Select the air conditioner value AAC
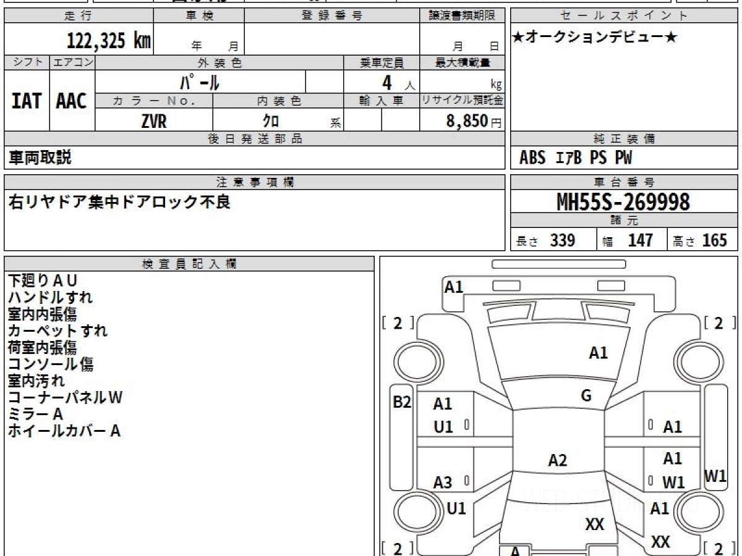742x556 pixels. [72, 102]
